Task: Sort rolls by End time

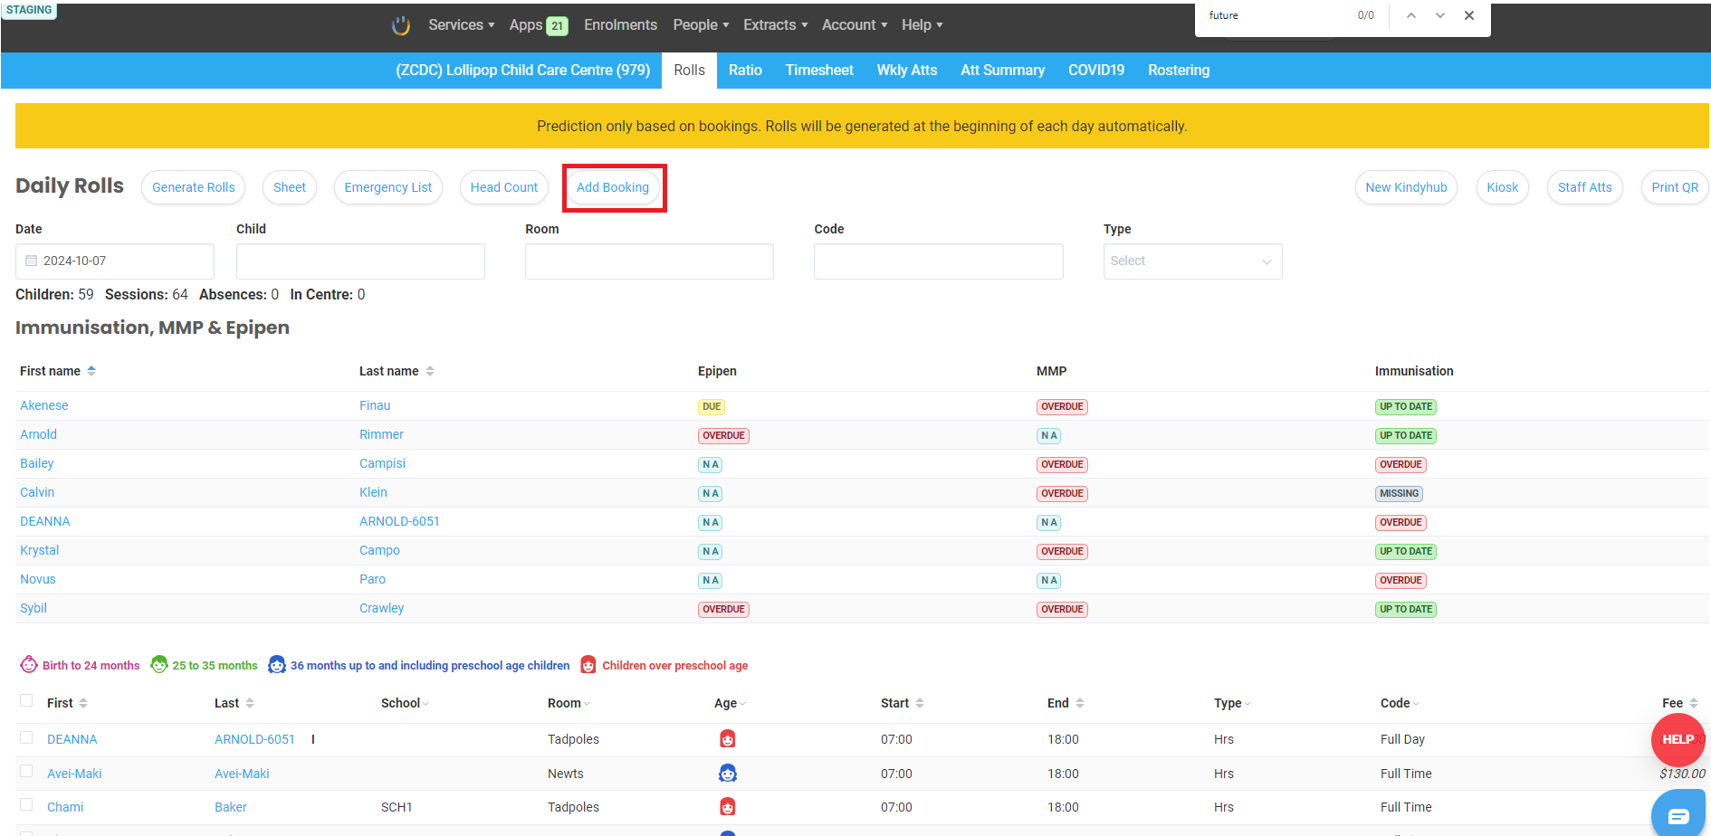Action: point(1080,703)
